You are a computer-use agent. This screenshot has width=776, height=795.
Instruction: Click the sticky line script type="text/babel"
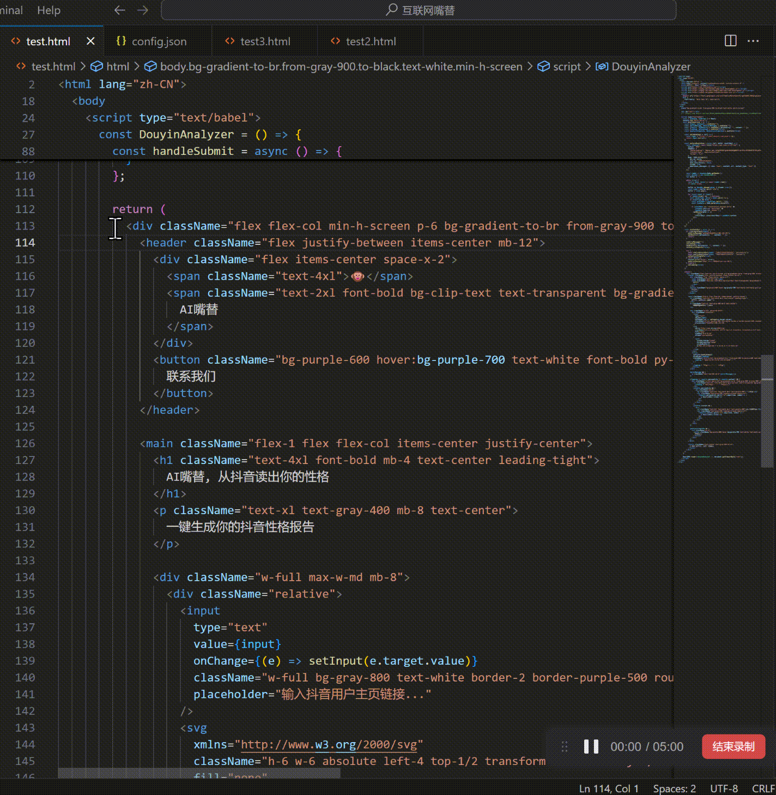tap(173, 118)
